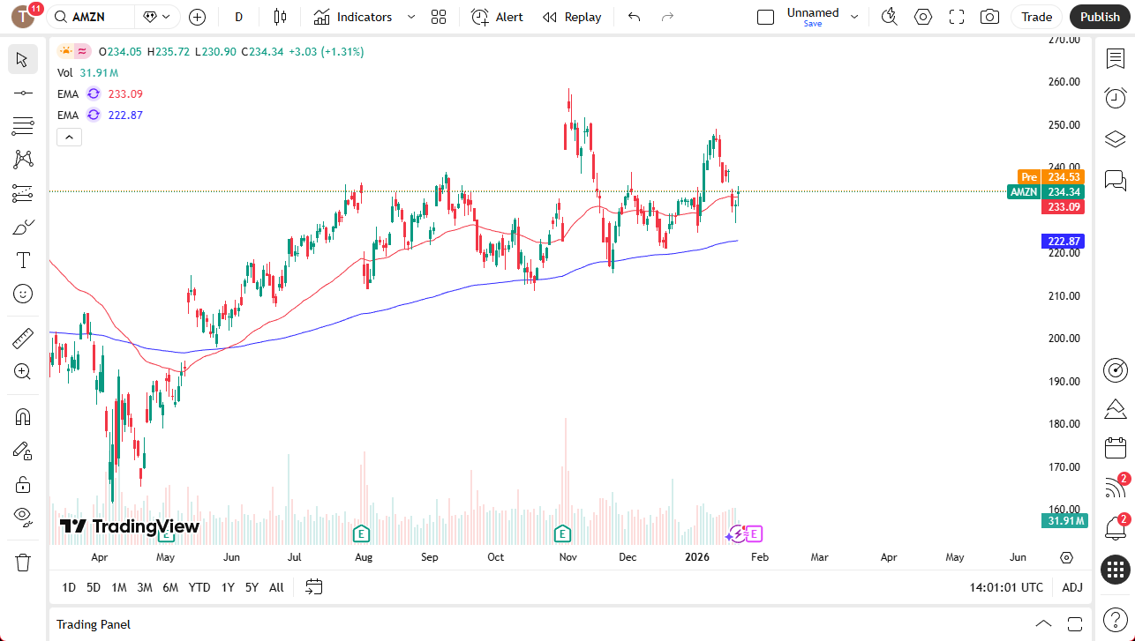Viewport: 1135px width, 641px height.
Task: Select the YTD date range
Action: tap(199, 587)
